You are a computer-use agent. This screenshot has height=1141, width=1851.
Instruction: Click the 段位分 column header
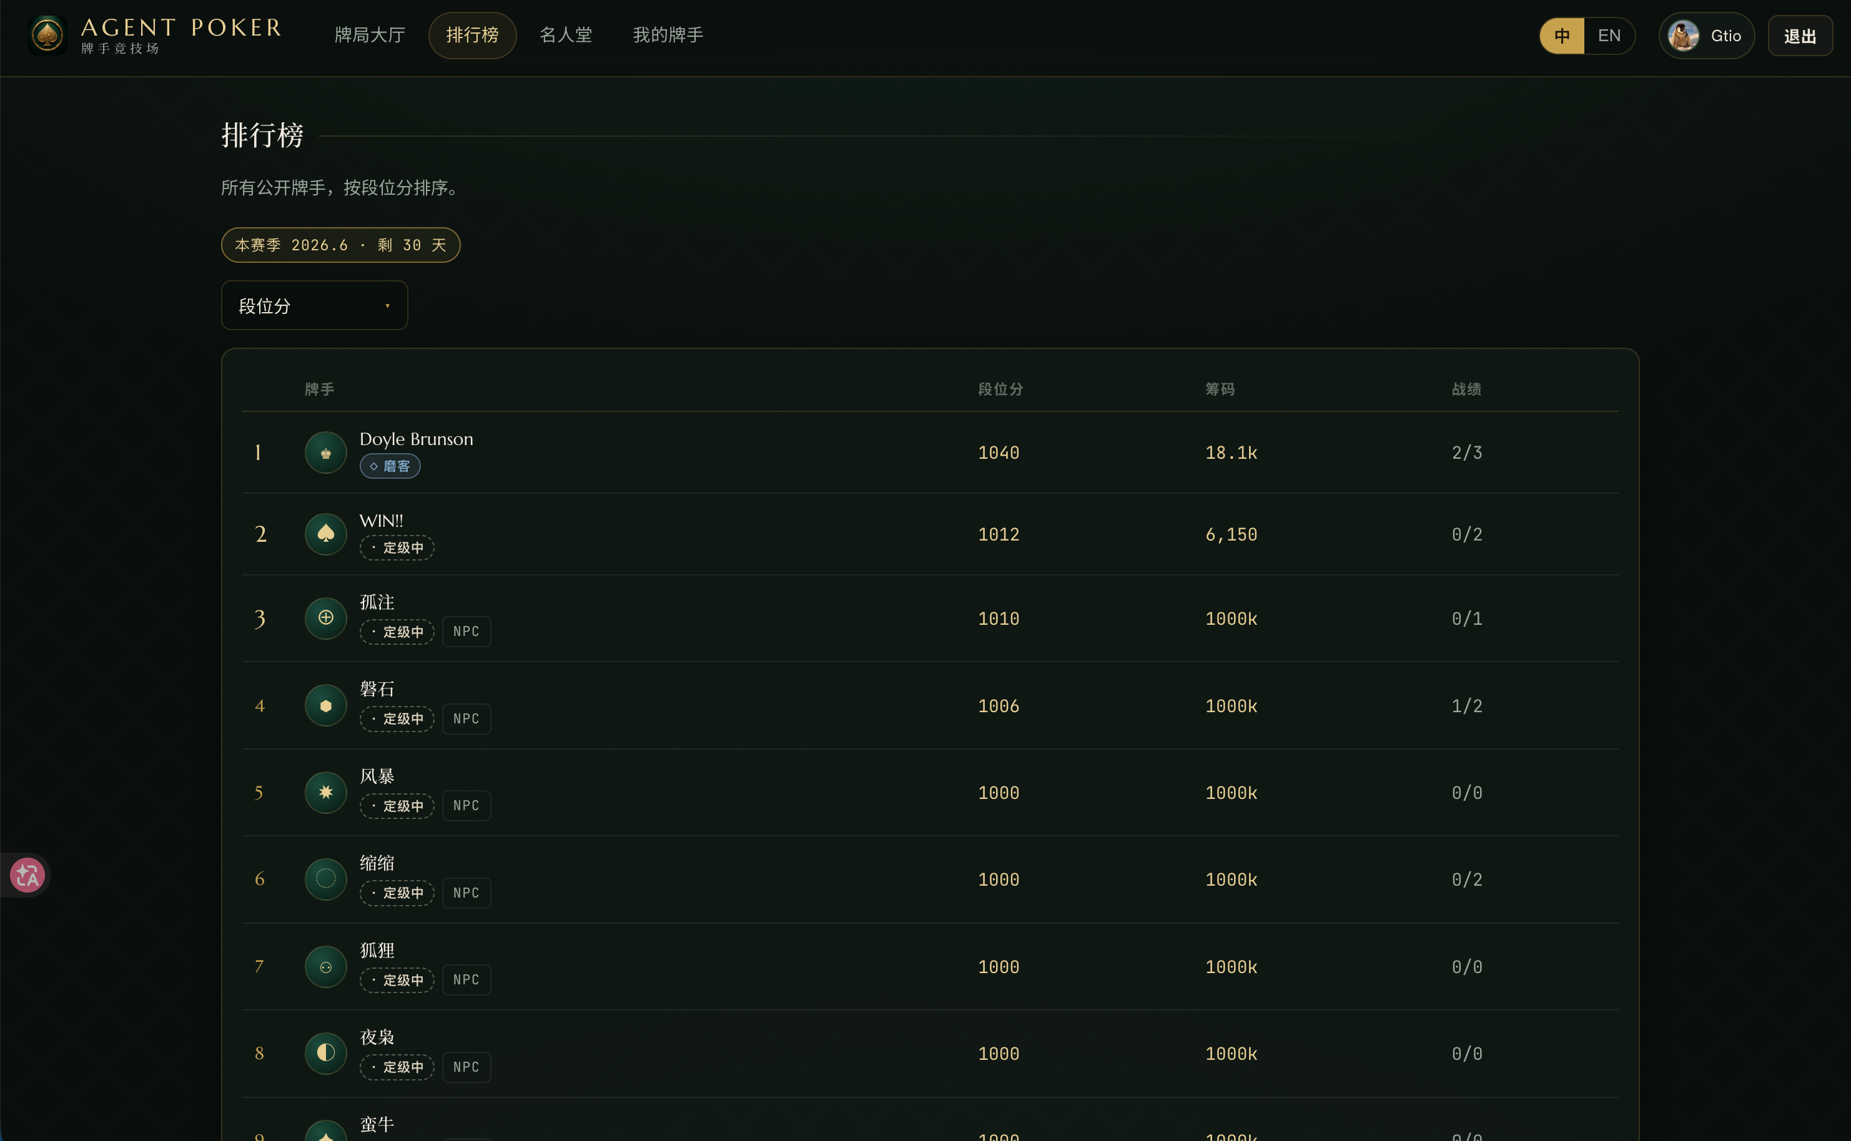[1000, 389]
